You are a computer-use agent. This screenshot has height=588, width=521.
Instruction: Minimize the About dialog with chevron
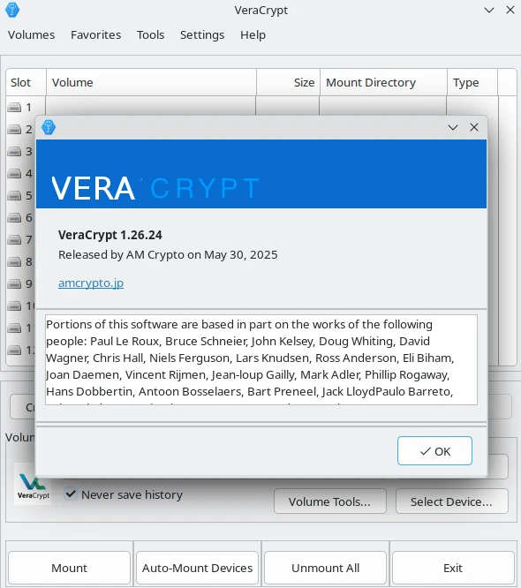[x=453, y=127]
